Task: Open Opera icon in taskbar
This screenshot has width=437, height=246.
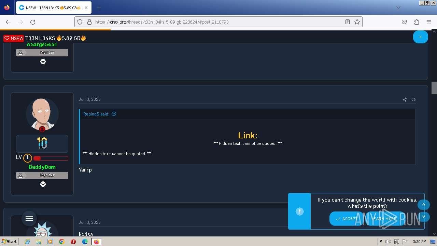Action: 73,242
